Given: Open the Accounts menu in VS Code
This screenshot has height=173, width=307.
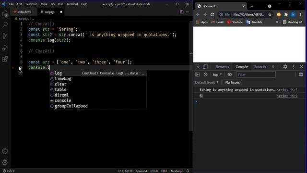Looking at the screenshot, I should click(5, 151).
